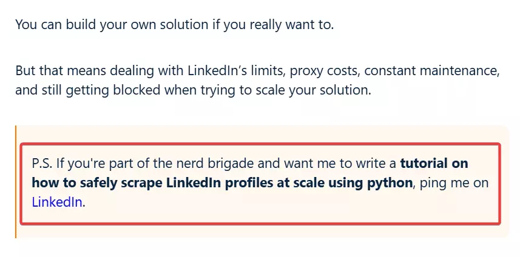Click the orange bar left of callout
The image size is (520, 257).
(16, 182)
